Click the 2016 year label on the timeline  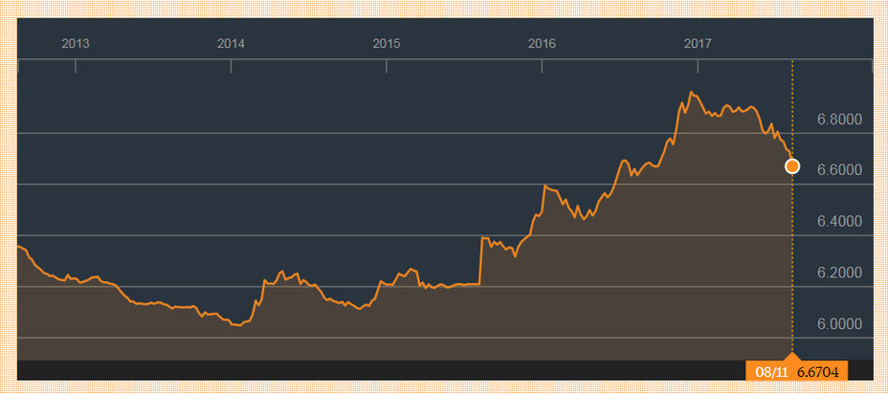[x=542, y=43]
